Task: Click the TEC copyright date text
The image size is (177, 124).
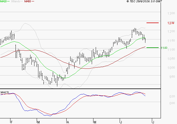Action: [144, 1]
